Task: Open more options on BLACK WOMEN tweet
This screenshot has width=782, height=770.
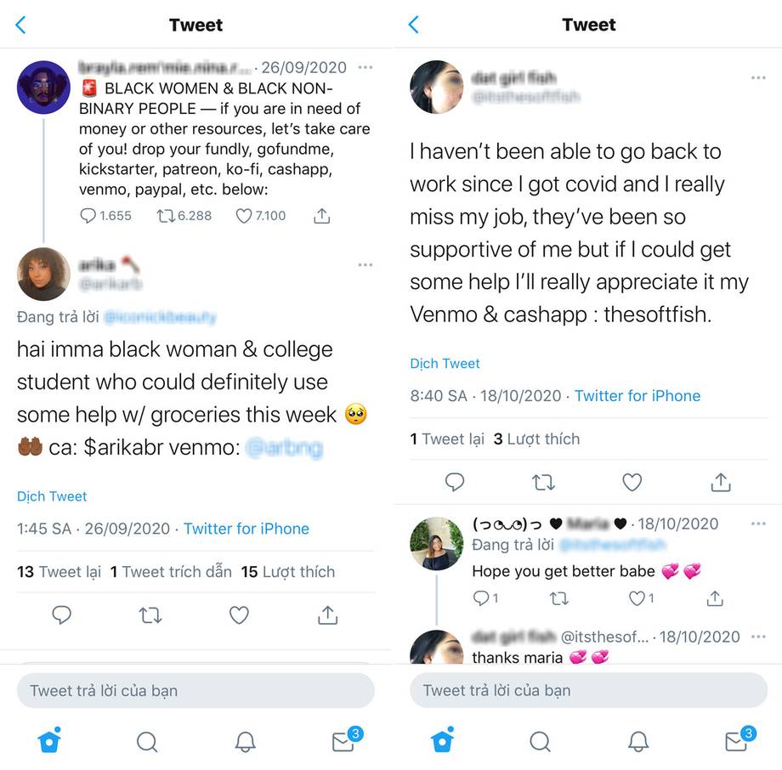Action: click(x=365, y=67)
